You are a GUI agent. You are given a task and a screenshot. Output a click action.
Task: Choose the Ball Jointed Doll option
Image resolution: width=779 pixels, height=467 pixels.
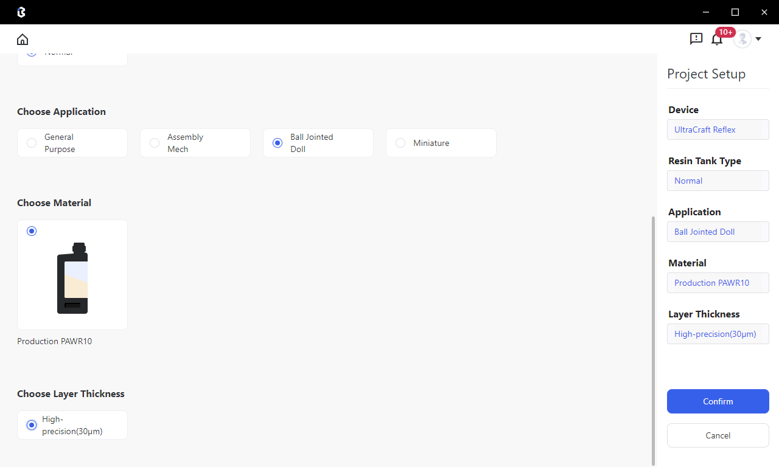coord(278,143)
